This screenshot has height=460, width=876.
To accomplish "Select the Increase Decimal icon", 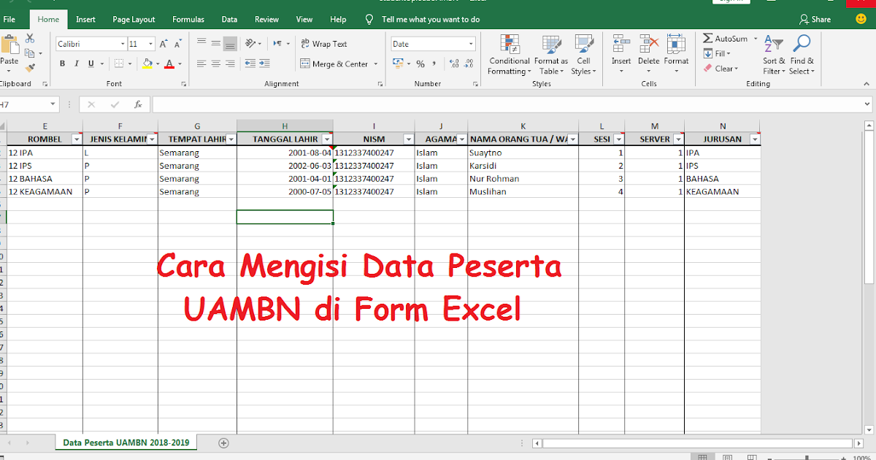I will [454, 64].
